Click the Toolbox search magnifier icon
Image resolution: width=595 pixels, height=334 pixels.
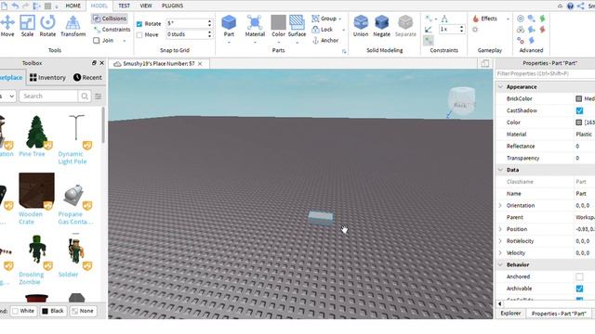(85, 96)
